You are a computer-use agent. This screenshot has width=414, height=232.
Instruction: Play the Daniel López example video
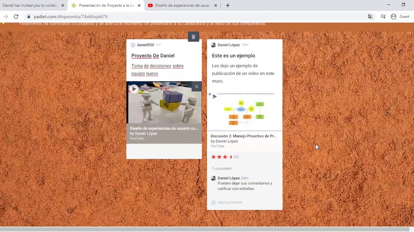[214, 96]
